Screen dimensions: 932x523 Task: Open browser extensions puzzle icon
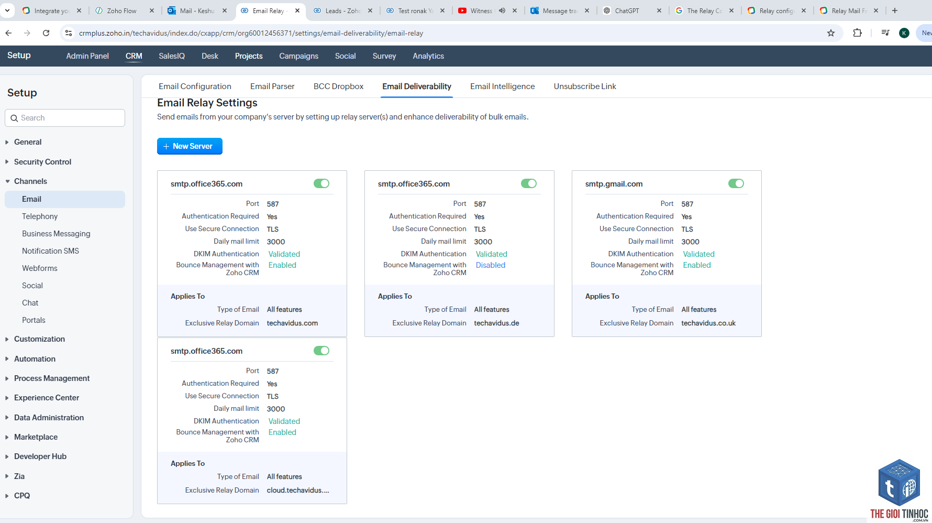click(x=857, y=33)
